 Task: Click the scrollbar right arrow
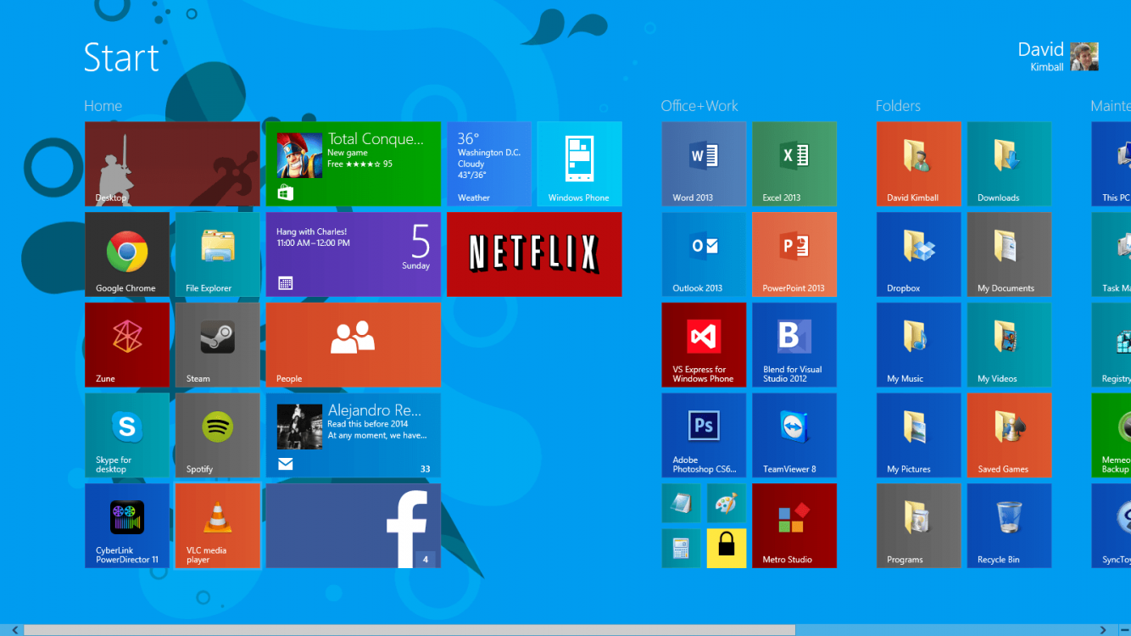click(x=1103, y=630)
